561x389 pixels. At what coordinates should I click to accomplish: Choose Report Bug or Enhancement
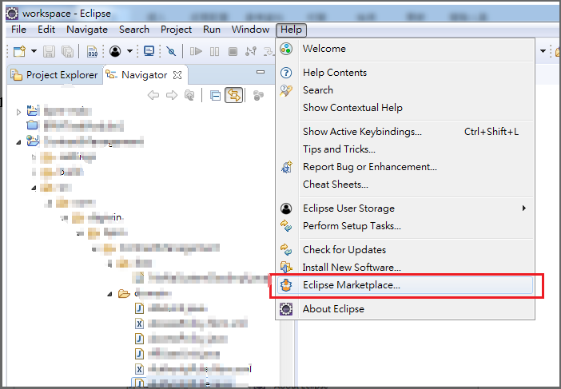[x=405, y=167]
